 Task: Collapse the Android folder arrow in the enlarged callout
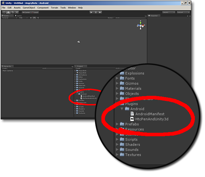point(122,109)
